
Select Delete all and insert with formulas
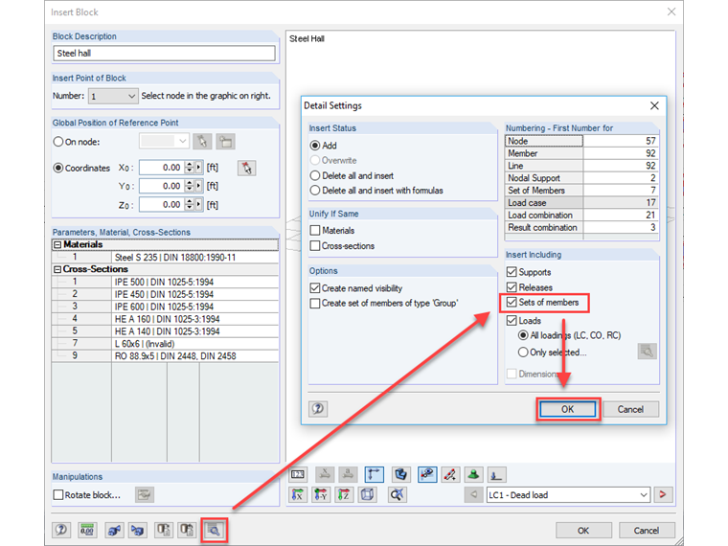point(315,191)
